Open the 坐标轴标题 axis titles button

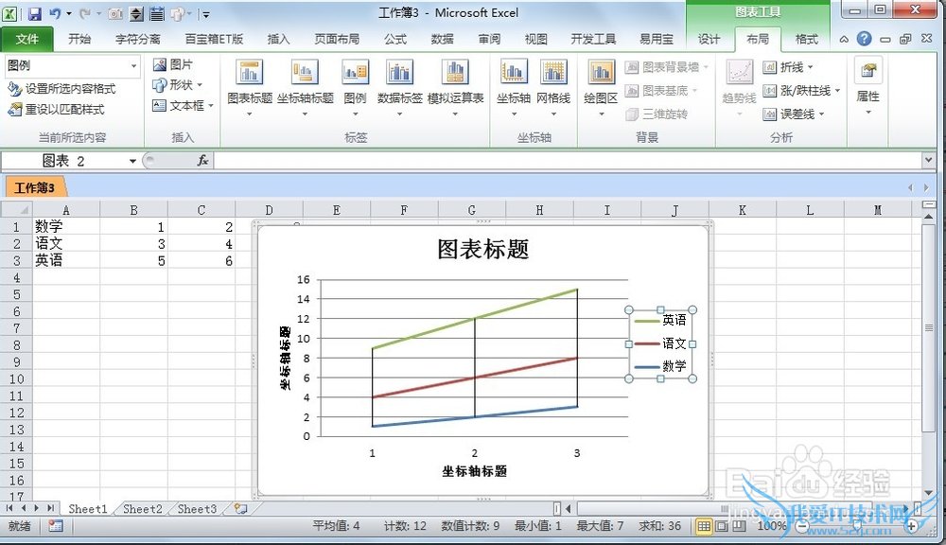coord(306,87)
